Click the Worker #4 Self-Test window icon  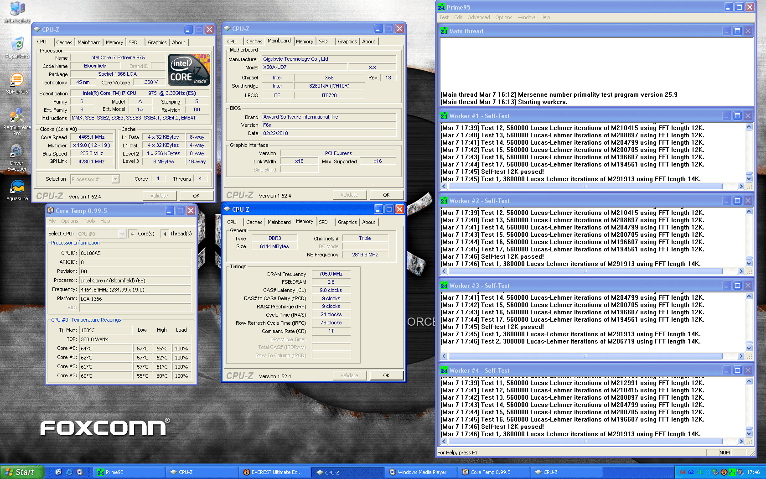click(444, 370)
